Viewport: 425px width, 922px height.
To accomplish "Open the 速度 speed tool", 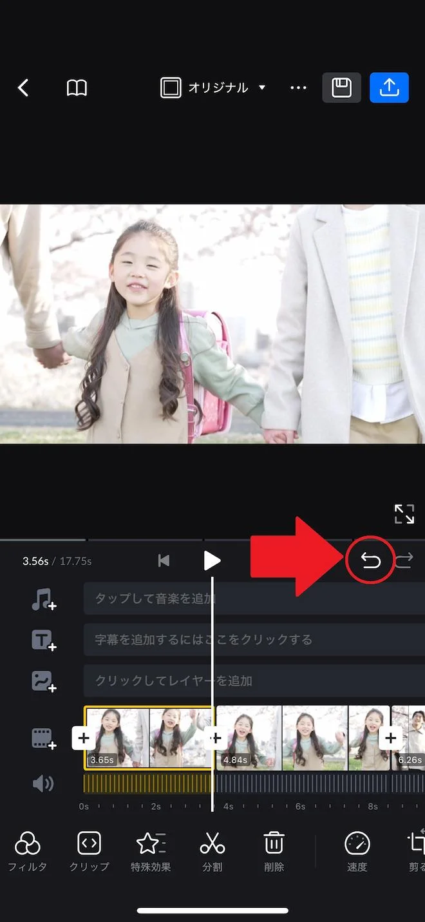I will click(x=357, y=851).
